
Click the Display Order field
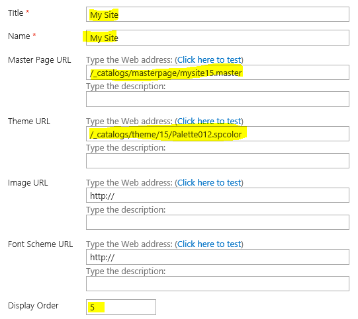[121, 307]
